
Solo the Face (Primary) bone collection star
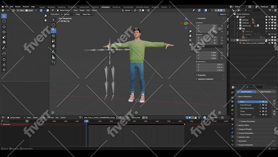266,105
